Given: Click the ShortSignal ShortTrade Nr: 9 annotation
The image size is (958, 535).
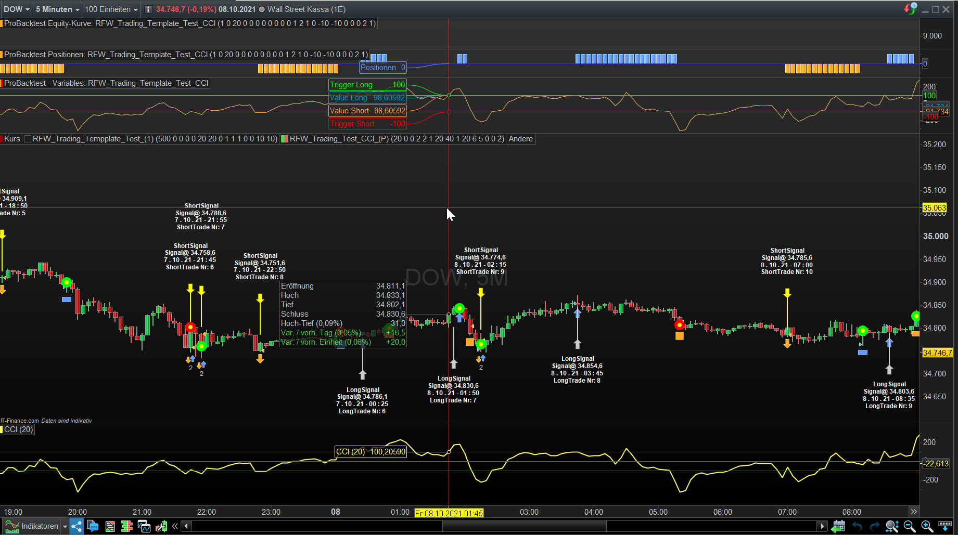Looking at the screenshot, I should [x=480, y=261].
